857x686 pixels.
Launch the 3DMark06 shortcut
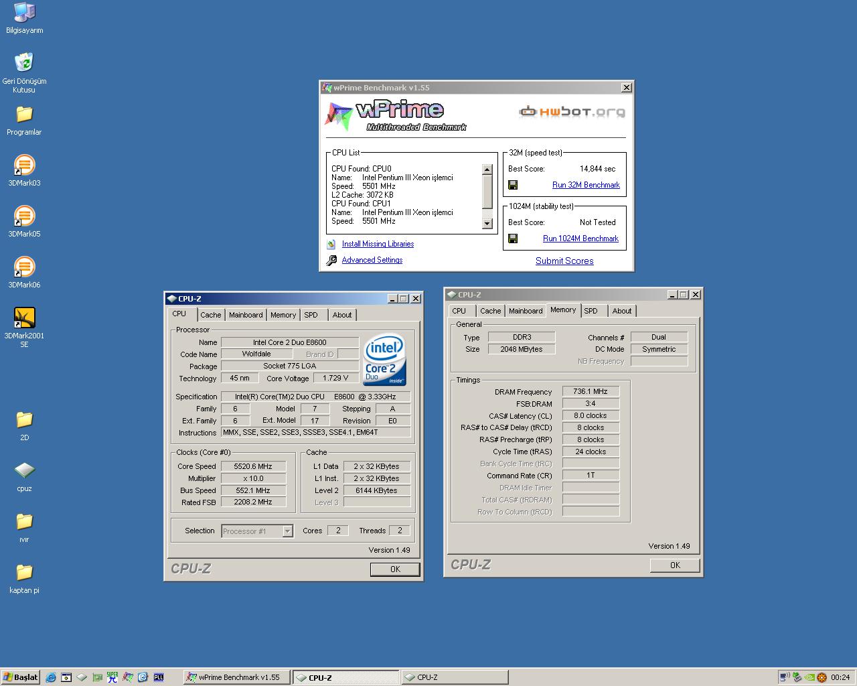coord(24,273)
